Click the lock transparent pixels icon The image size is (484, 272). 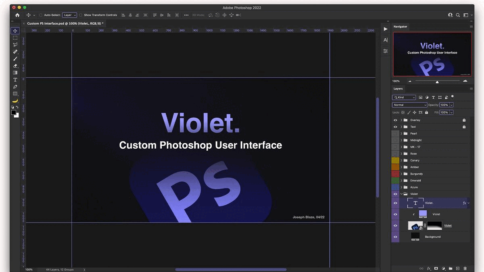click(x=403, y=112)
